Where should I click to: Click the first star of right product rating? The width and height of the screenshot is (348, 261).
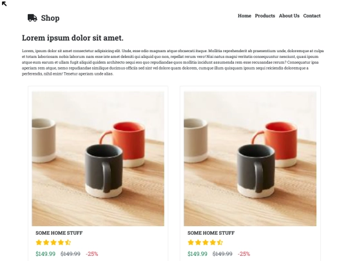pos(191,242)
